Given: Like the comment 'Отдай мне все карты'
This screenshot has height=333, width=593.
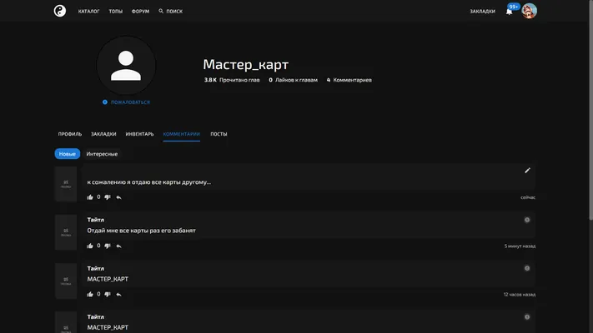Looking at the screenshot, I should (x=89, y=246).
